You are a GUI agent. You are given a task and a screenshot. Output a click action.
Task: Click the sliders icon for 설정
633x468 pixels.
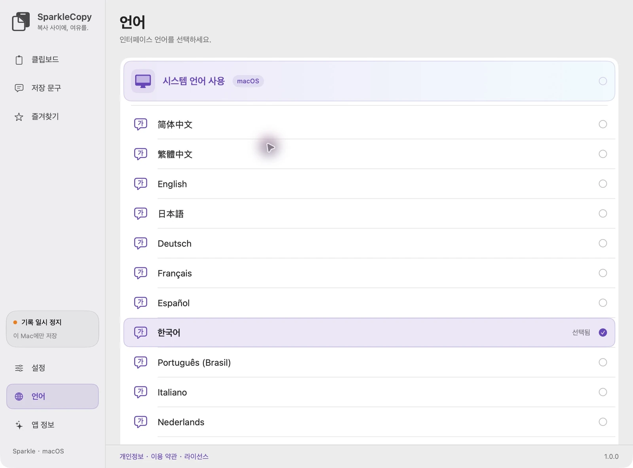pos(19,368)
